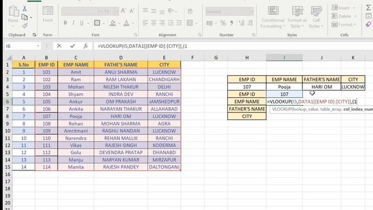Click the Copy icon
Image resolution: width=373 pixels, height=210 pixels.
(x=24, y=17)
